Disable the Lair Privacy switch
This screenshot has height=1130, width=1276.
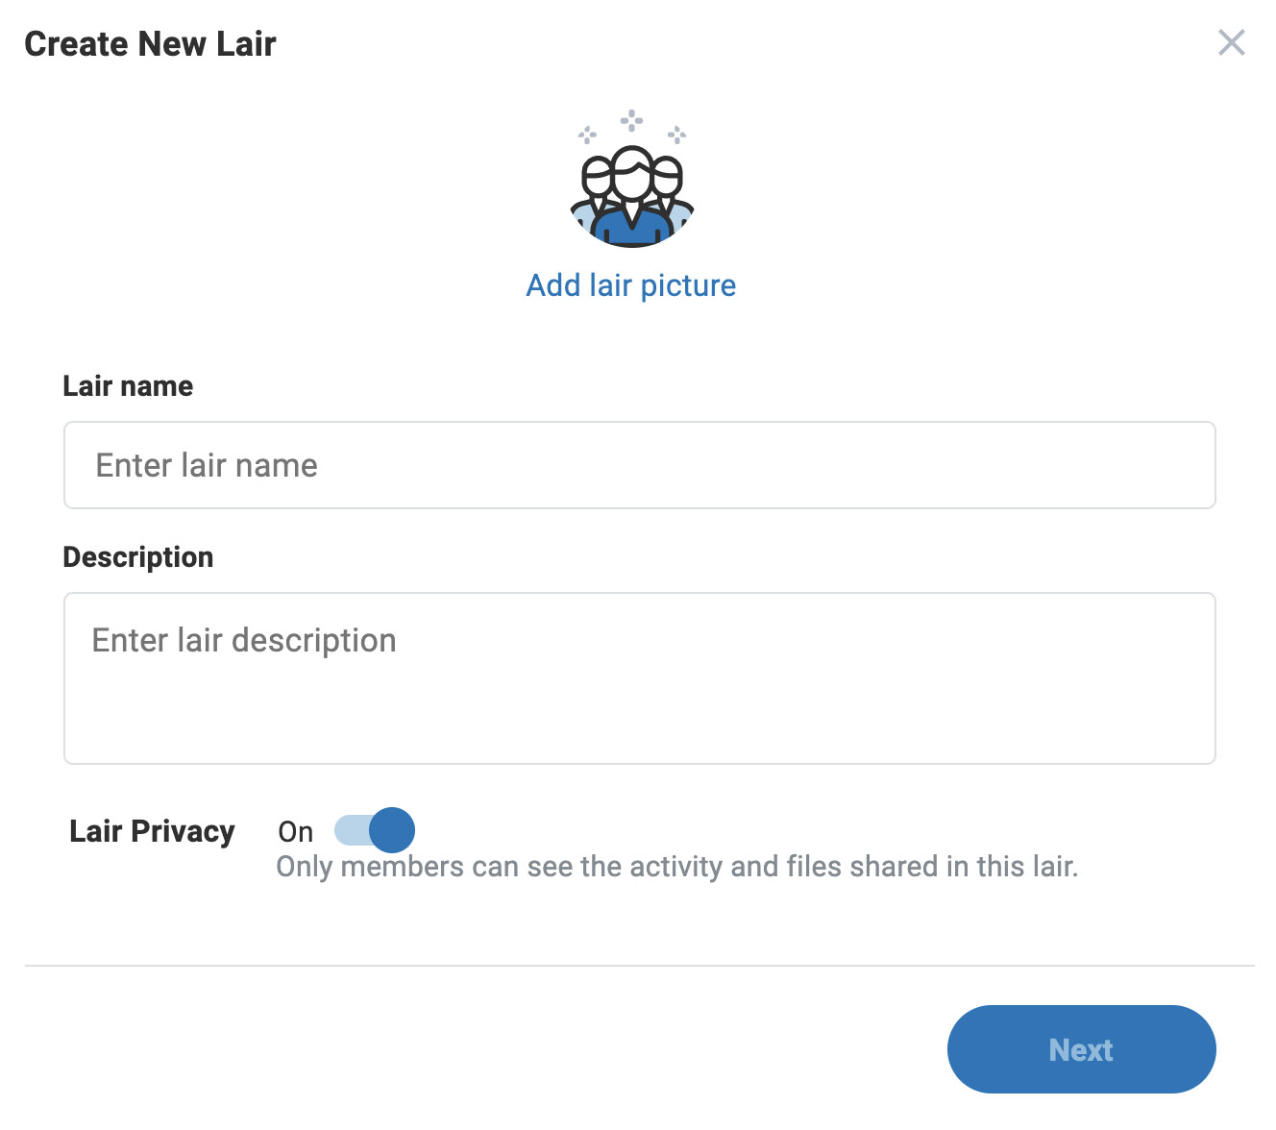[374, 830]
